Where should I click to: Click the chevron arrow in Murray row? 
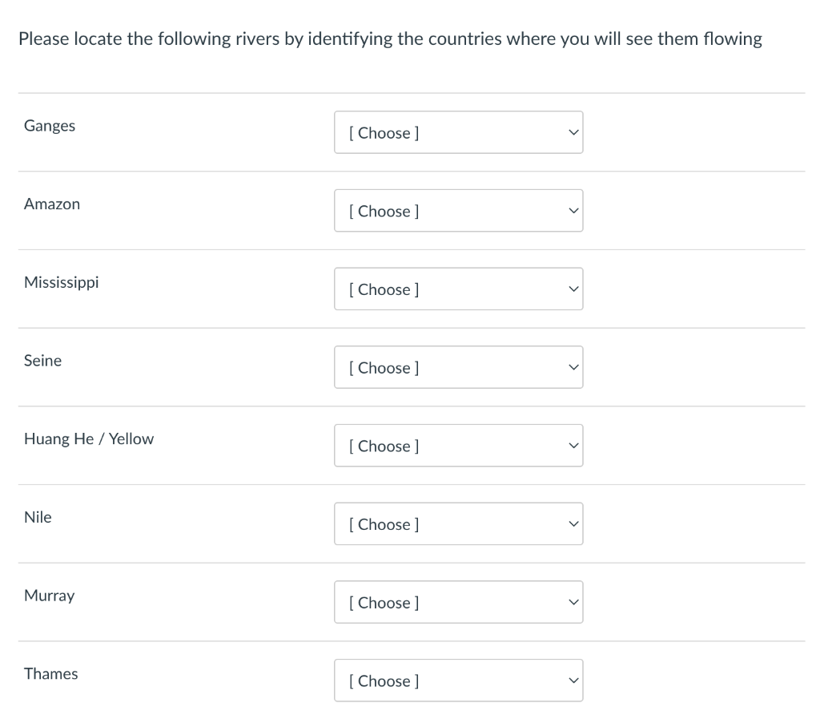click(x=572, y=603)
